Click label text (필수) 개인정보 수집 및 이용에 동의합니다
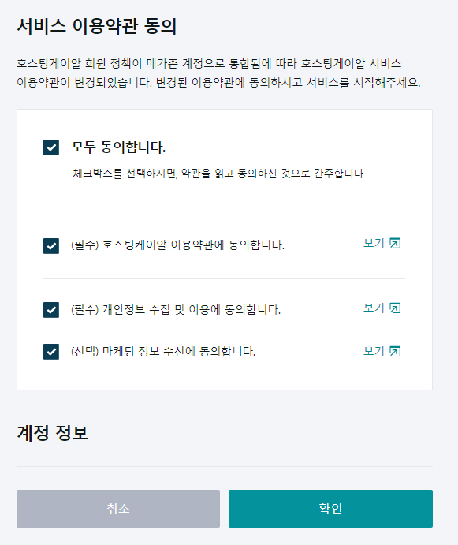Image resolution: width=458 pixels, height=545 pixels. pyautogui.click(x=176, y=309)
